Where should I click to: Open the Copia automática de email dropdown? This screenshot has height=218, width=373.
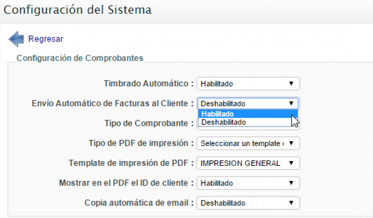(x=248, y=203)
